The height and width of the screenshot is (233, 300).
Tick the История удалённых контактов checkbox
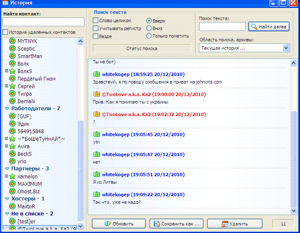(x=5, y=32)
